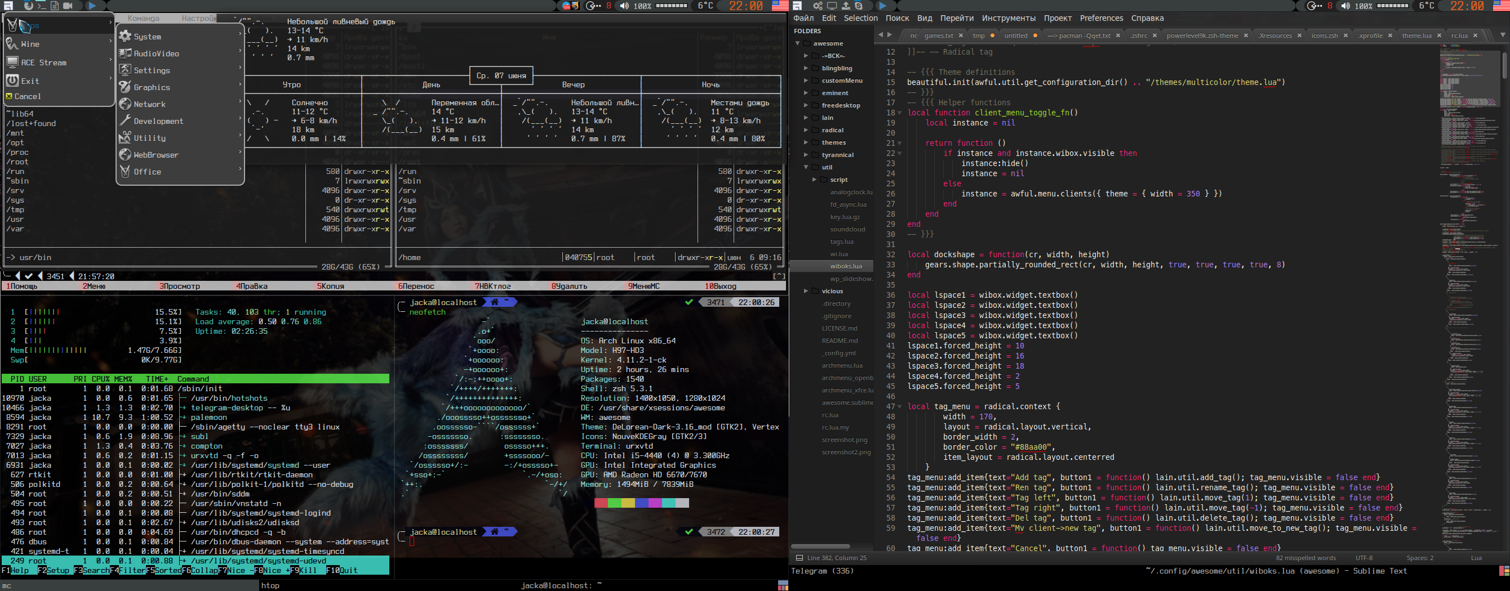Expand the vicious folder
This screenshot has width=1510, height=591.
pyautogui.click(x=806, y=290)
